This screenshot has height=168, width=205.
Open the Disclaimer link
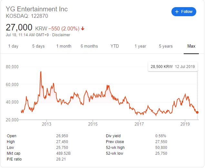(x=61, y=35)
